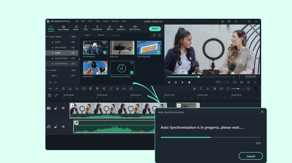Create new folder icon under media tree

[50, 82]
